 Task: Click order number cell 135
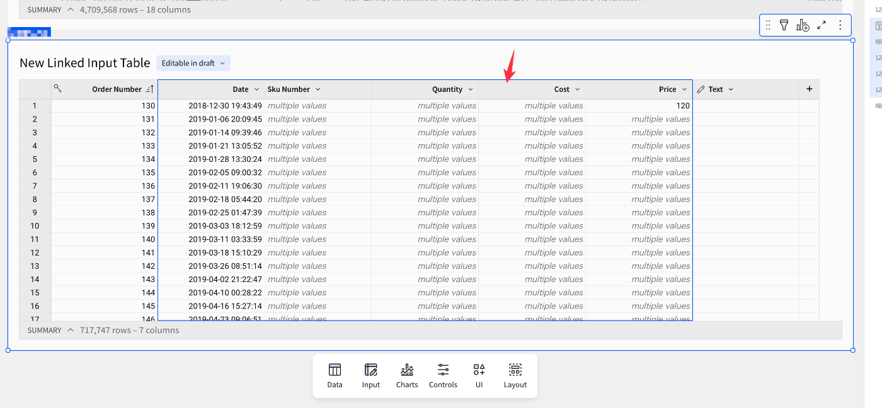104,173
